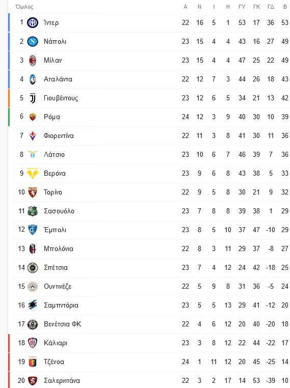Click the Napoli club logo
Viewport: 290px width, 388px height.
click(33, 42)
